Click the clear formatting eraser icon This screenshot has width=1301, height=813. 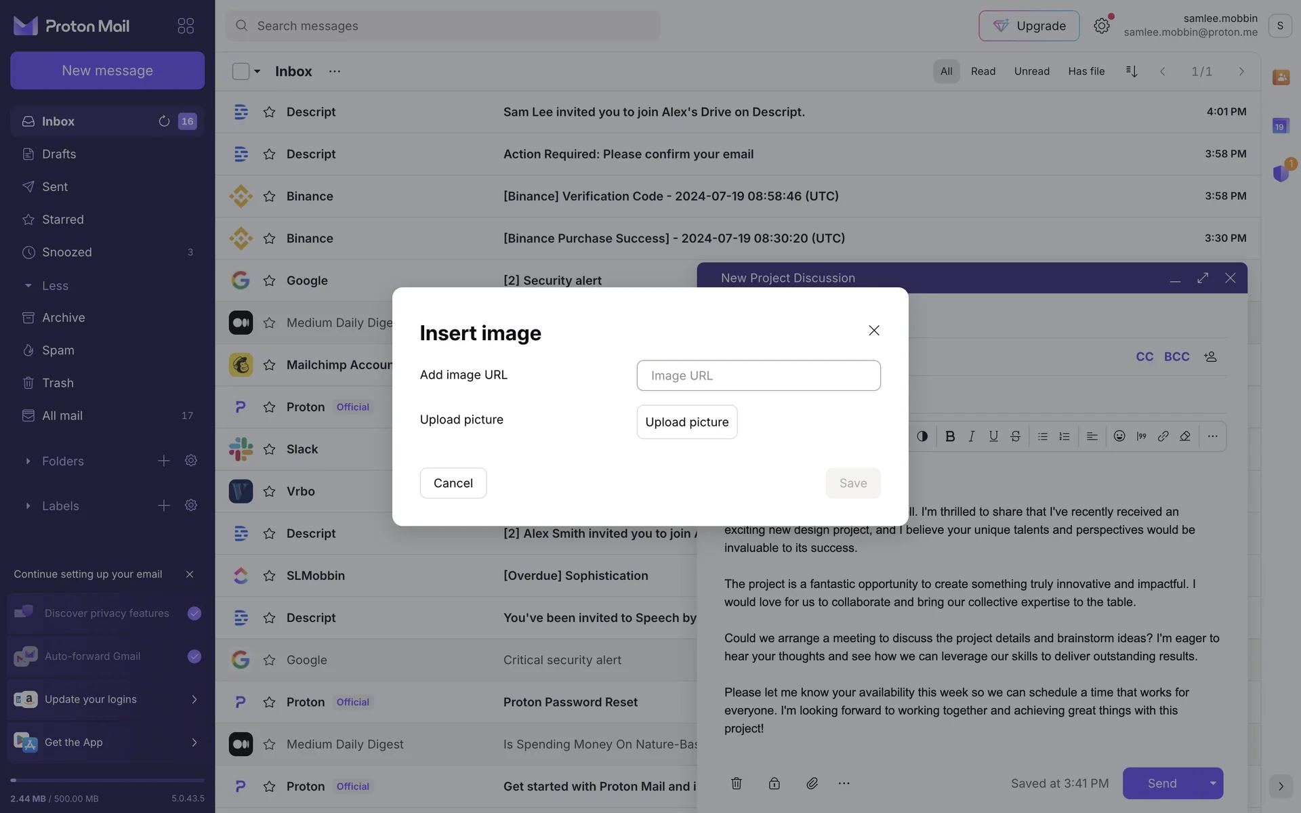[x=1185, y=436]
